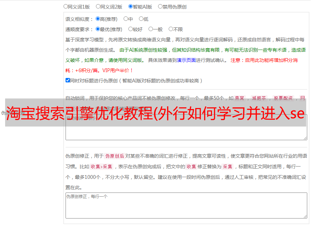Click the 伪原创修正 text area resize grip
This screenshot has height=225, width=311.
[x=305, y=216]
